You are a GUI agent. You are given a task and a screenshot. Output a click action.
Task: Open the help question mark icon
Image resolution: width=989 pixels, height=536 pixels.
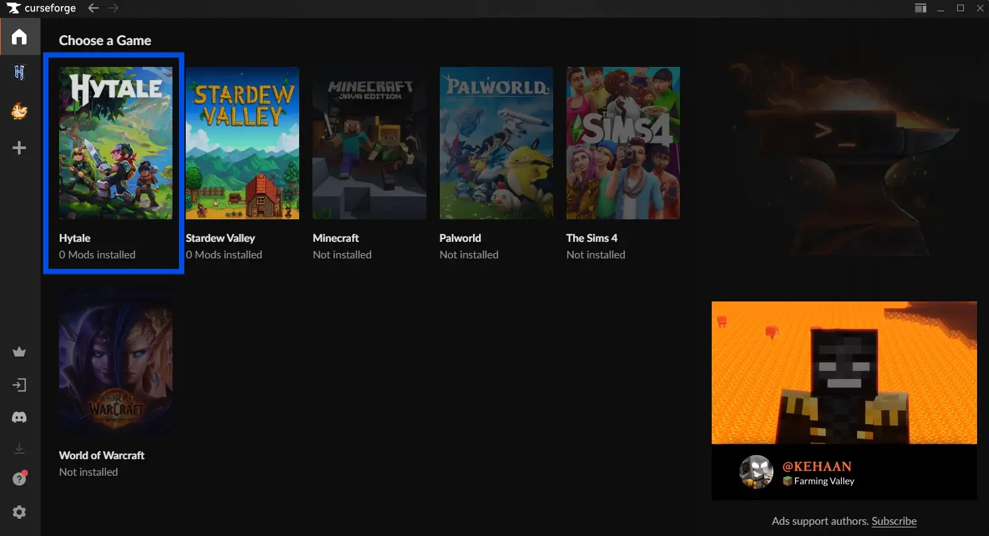(19, 478)
